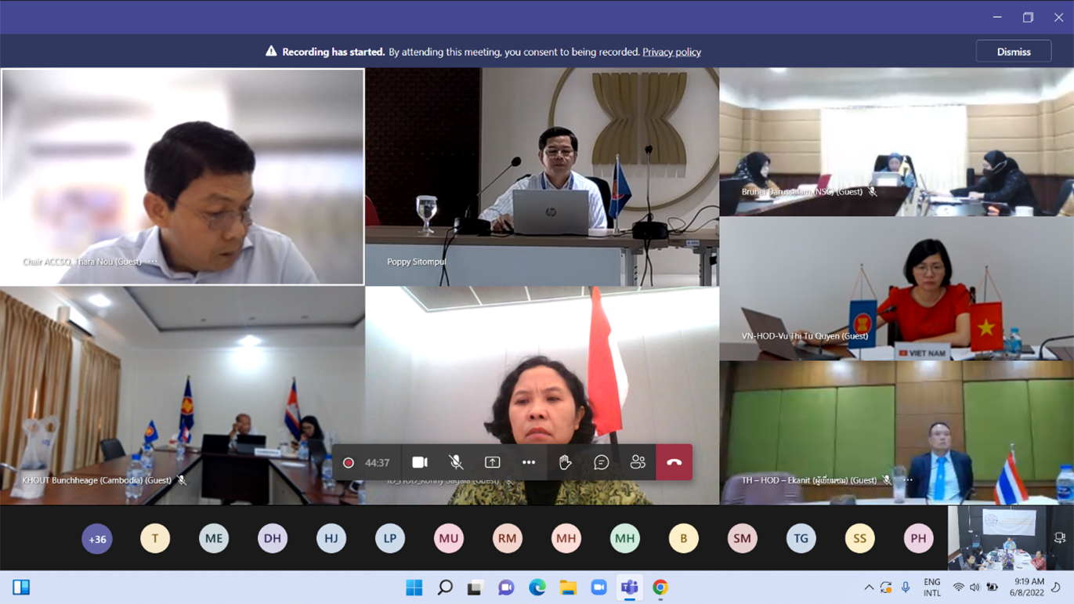The width and height of the screenshot is (1074, 604).
Task: Open the share content tray
Action: (492, 462)
